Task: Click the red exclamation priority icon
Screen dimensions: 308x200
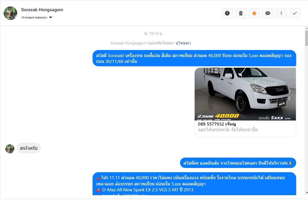Action: pos(281,13)
